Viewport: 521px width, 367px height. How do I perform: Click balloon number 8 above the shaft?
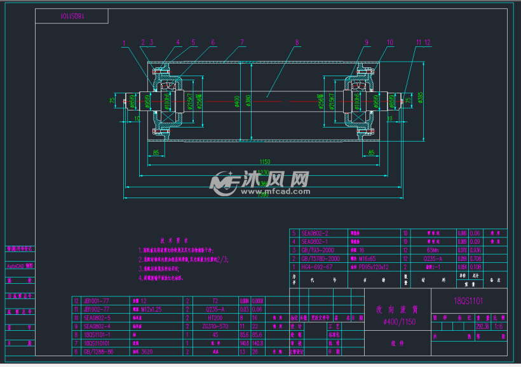point(297,43)
